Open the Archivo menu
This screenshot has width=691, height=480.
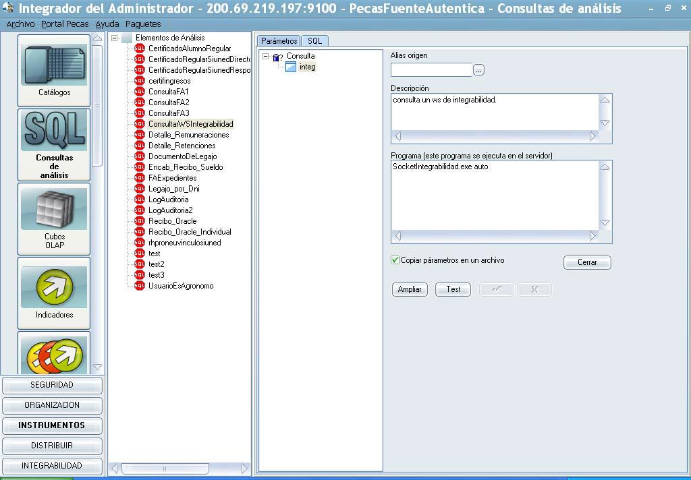pos(20,24)
